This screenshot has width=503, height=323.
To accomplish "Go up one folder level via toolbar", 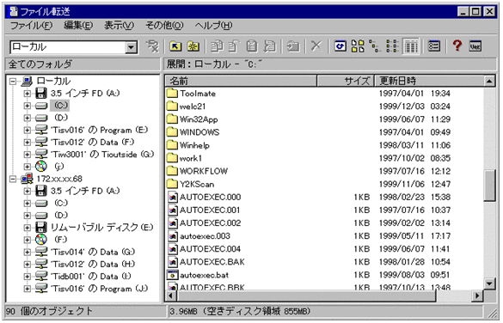I will coord(175,46).
